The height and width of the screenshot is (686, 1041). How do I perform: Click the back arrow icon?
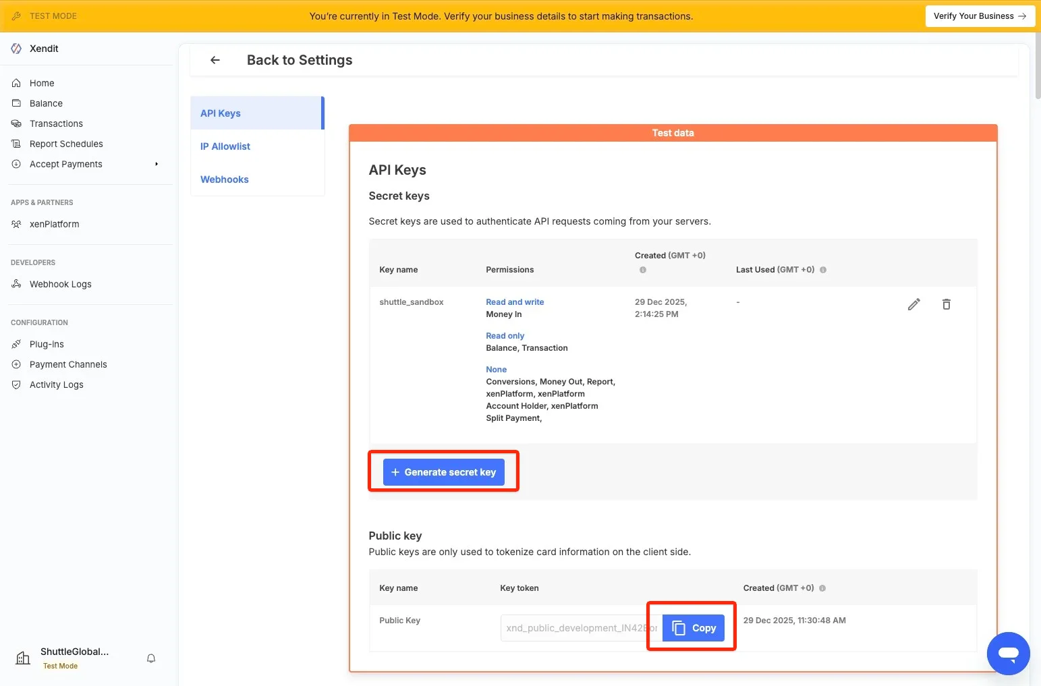pyautogui.click(x=215, y=60)
